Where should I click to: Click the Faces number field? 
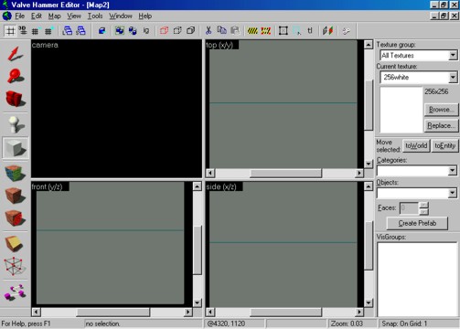pos(409,208)
